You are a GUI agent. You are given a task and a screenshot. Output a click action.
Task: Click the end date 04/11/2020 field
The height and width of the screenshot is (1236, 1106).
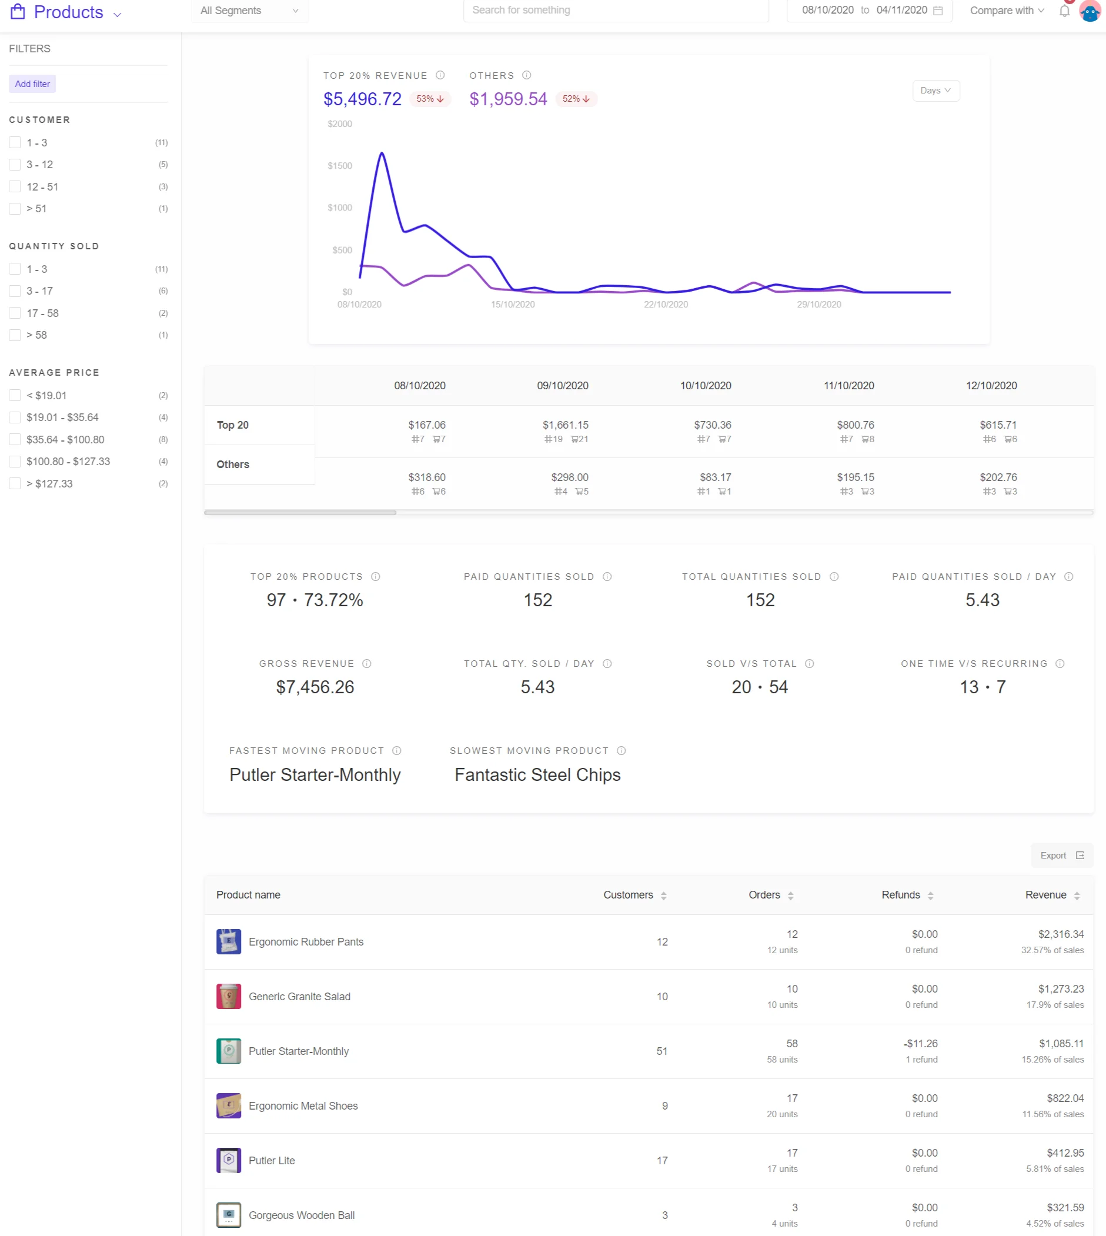click(902, 11)
